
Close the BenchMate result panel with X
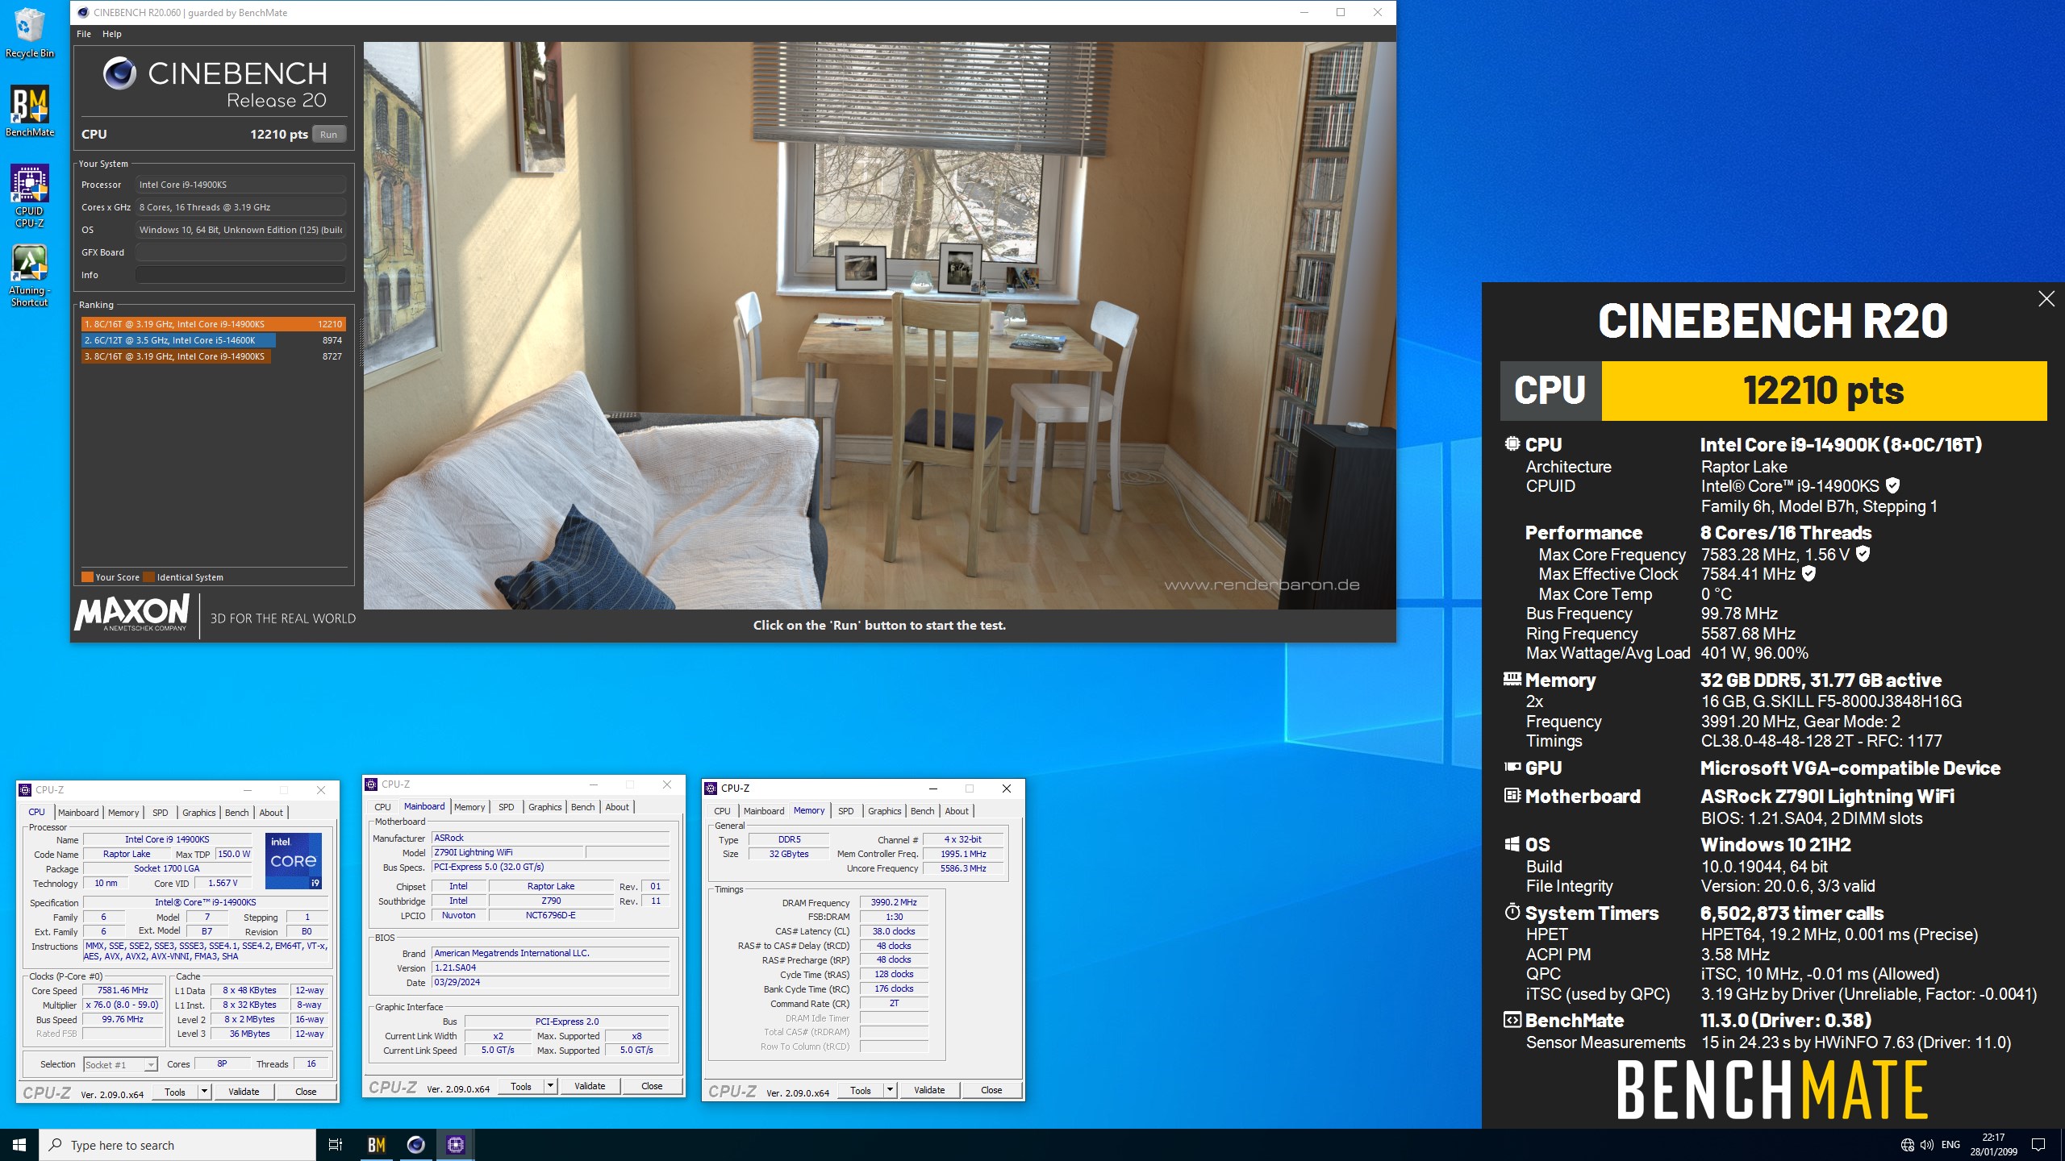point(2046,299)
